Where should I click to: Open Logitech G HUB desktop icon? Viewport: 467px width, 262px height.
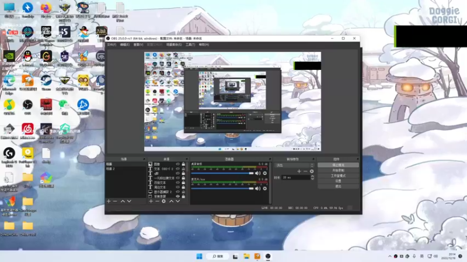coord(9,157)
